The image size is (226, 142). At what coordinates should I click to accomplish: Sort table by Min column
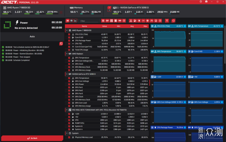pyautogui.click(x=119, y=26)
